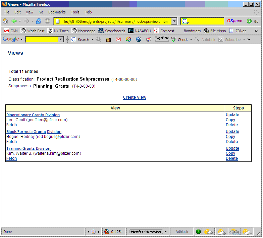Screen dimensions: 263x238
Task: Open the Check options dropdown arrow
Action: [191, 40]
